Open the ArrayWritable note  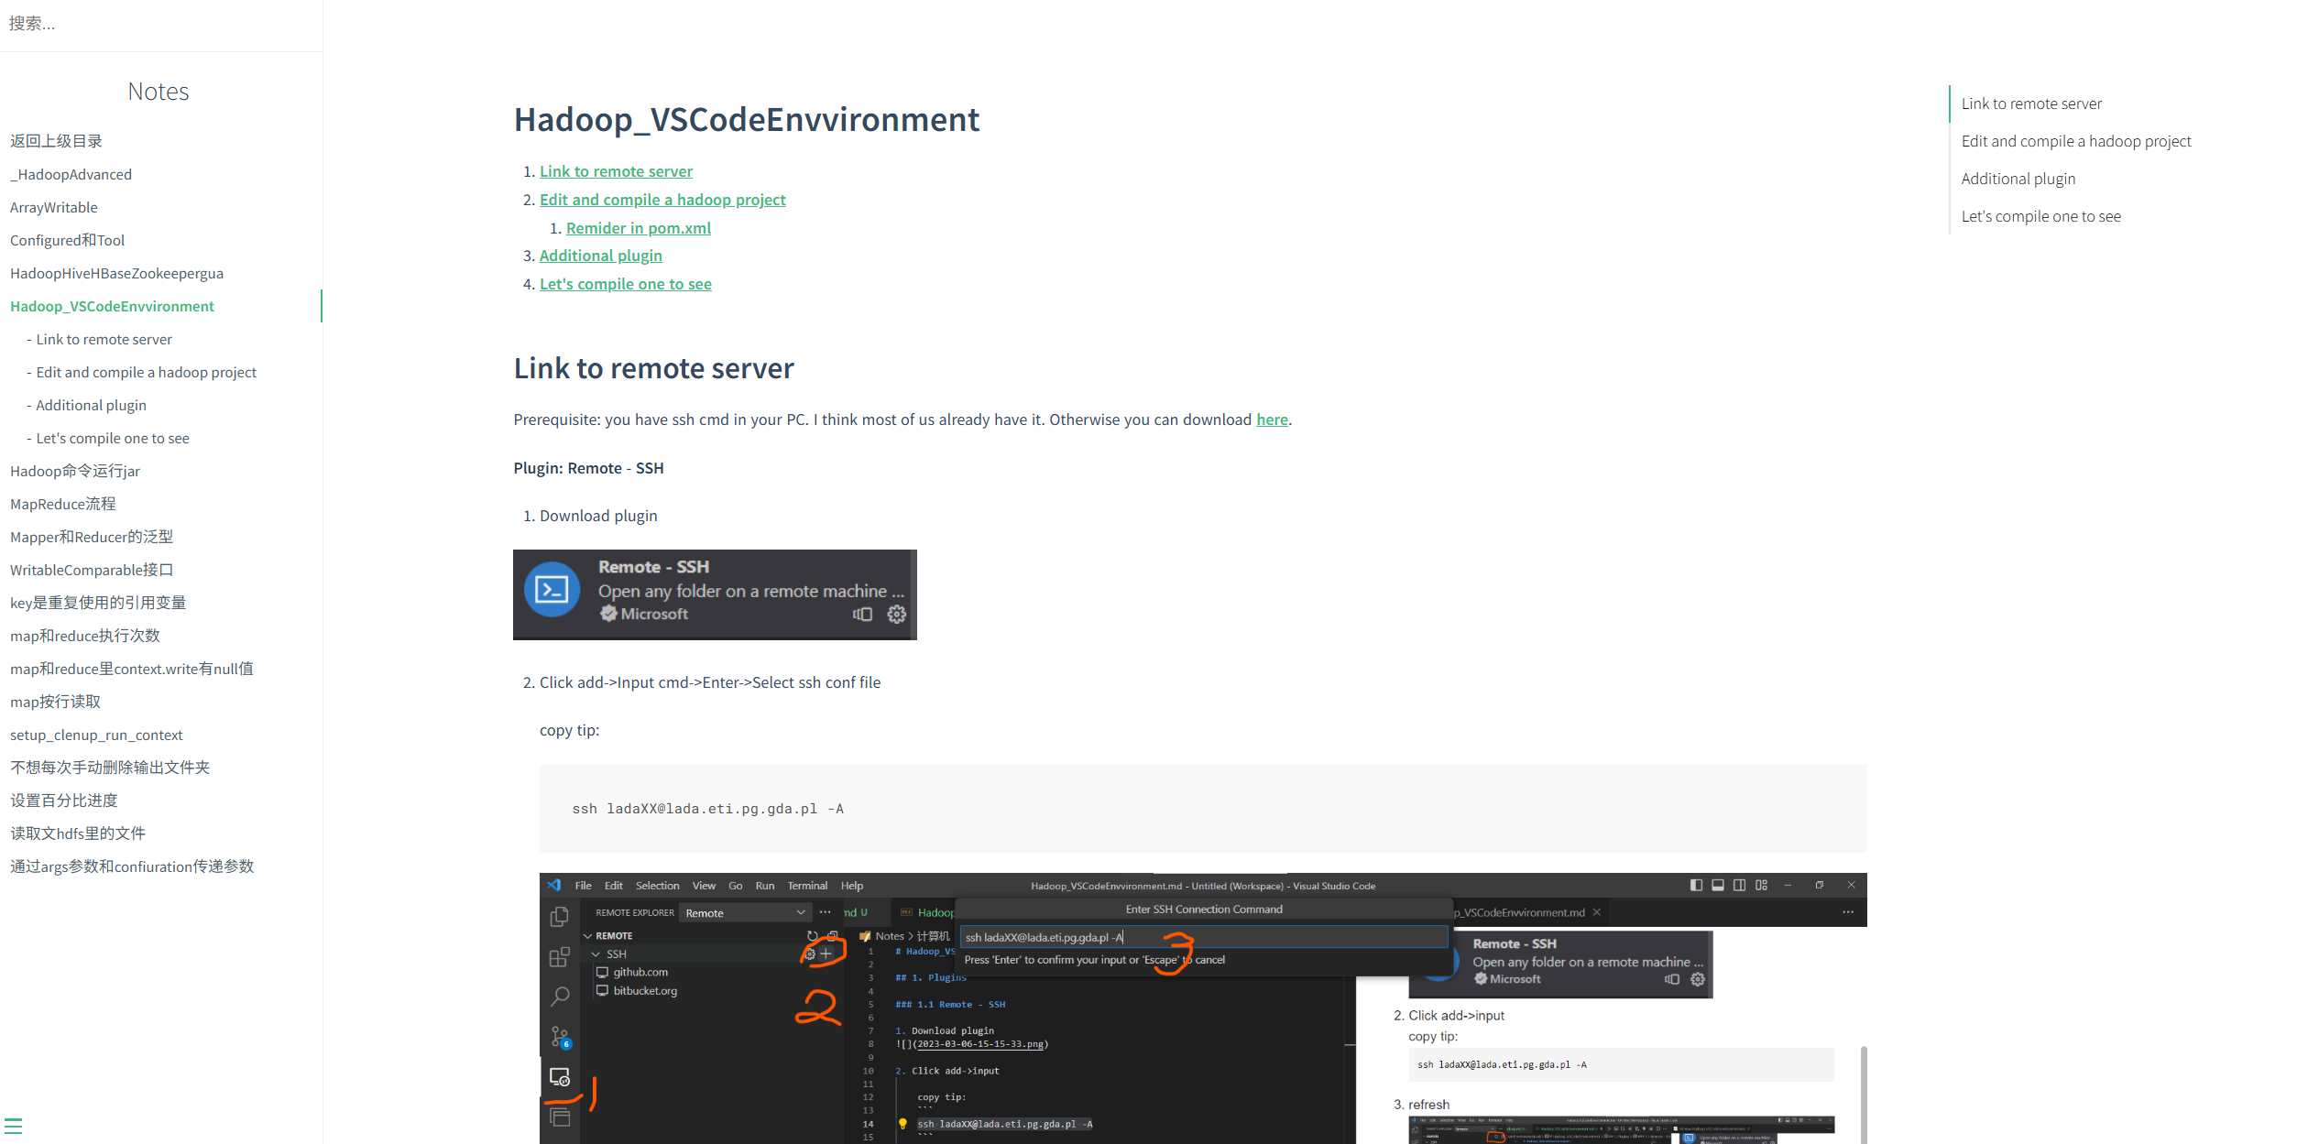pyautogui.click(x=53, y=207)
